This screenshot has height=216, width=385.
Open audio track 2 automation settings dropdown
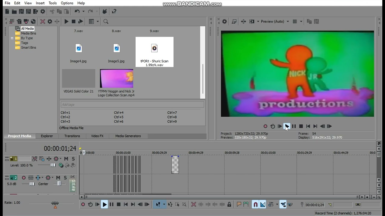tap(53, 178)
